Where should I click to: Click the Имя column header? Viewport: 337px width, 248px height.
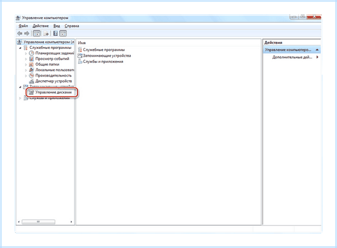click(x=82, y=43)
